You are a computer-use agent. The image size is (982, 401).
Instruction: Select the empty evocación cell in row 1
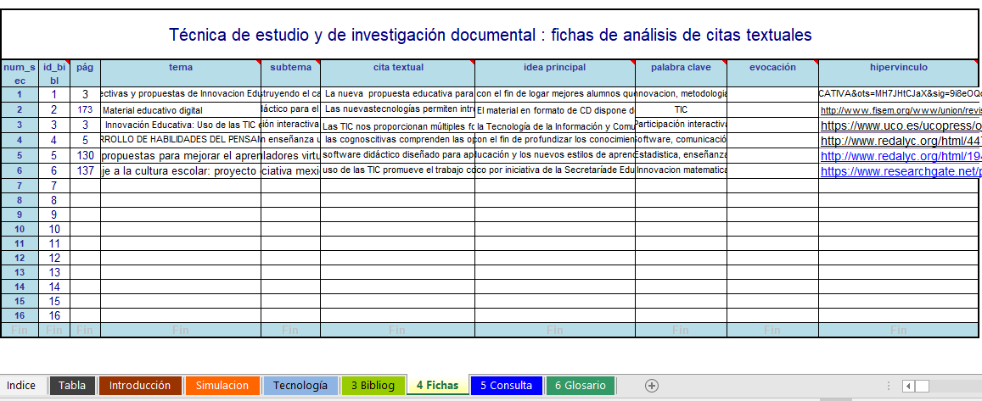pos(772,94)
